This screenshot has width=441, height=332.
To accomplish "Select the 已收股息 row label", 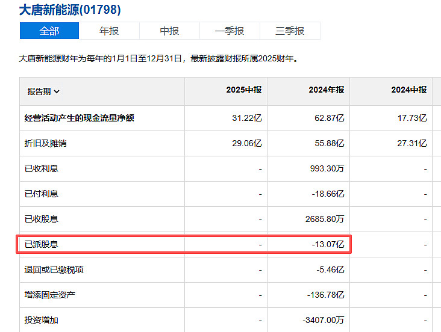I will (x=42, y=219).
